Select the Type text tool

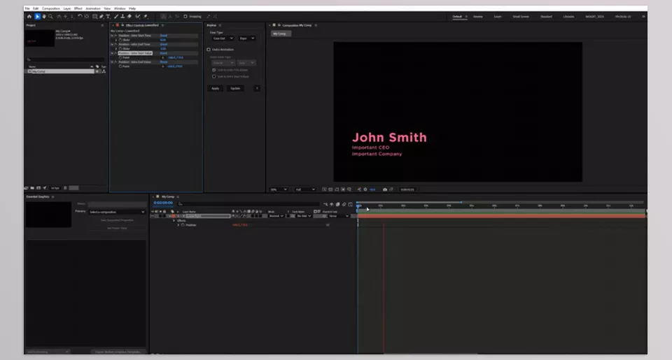click(108, 17)
